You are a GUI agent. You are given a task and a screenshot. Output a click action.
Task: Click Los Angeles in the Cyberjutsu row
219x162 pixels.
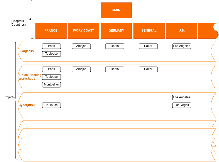tap(182, 98)
